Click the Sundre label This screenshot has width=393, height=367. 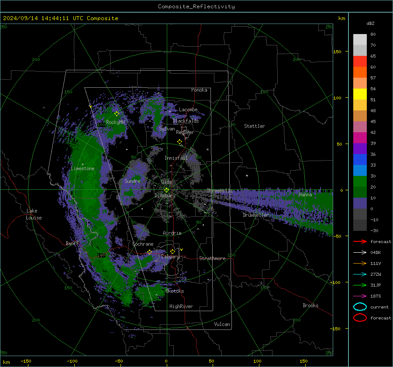tap(132, 181)
